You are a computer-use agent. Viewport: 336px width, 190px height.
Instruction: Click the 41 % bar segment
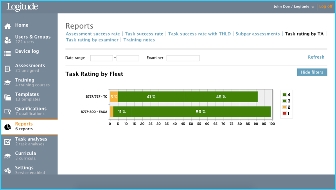(151, 97)
